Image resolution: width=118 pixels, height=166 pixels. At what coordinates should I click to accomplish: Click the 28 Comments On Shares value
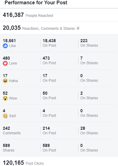pyautogui.click(x=83, y=128)
